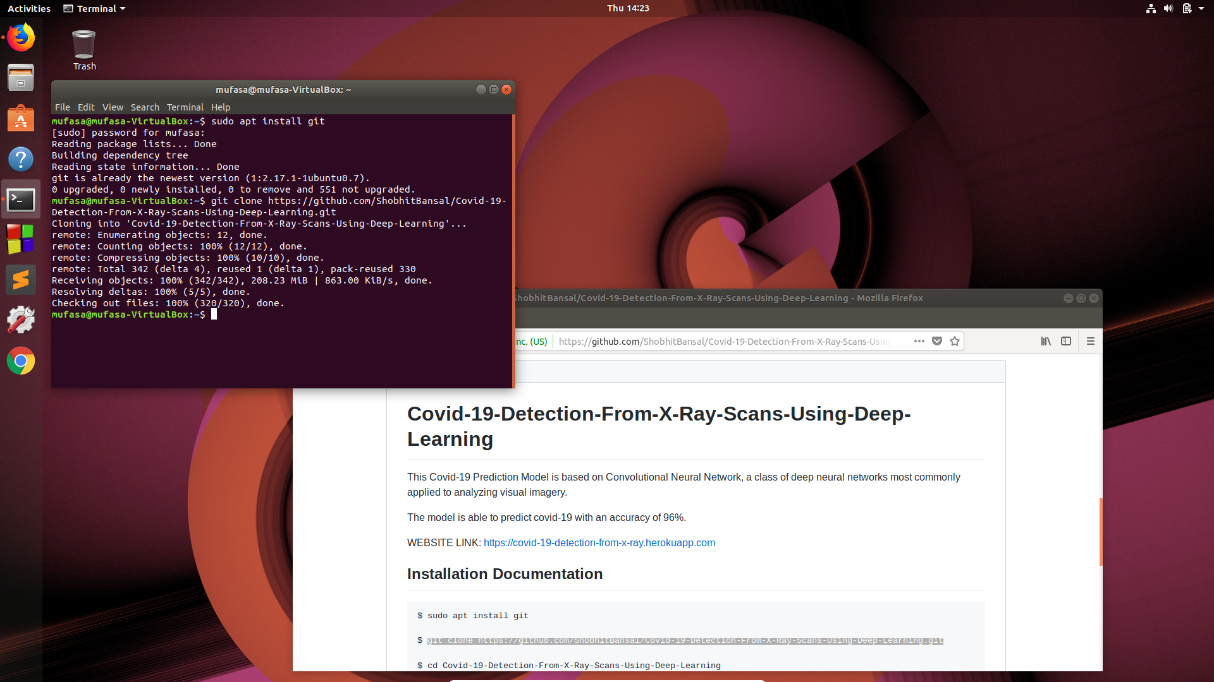The image size is (1214, 682).
Task: Open Firefox library icon
Action: [x=1046, y=341]
